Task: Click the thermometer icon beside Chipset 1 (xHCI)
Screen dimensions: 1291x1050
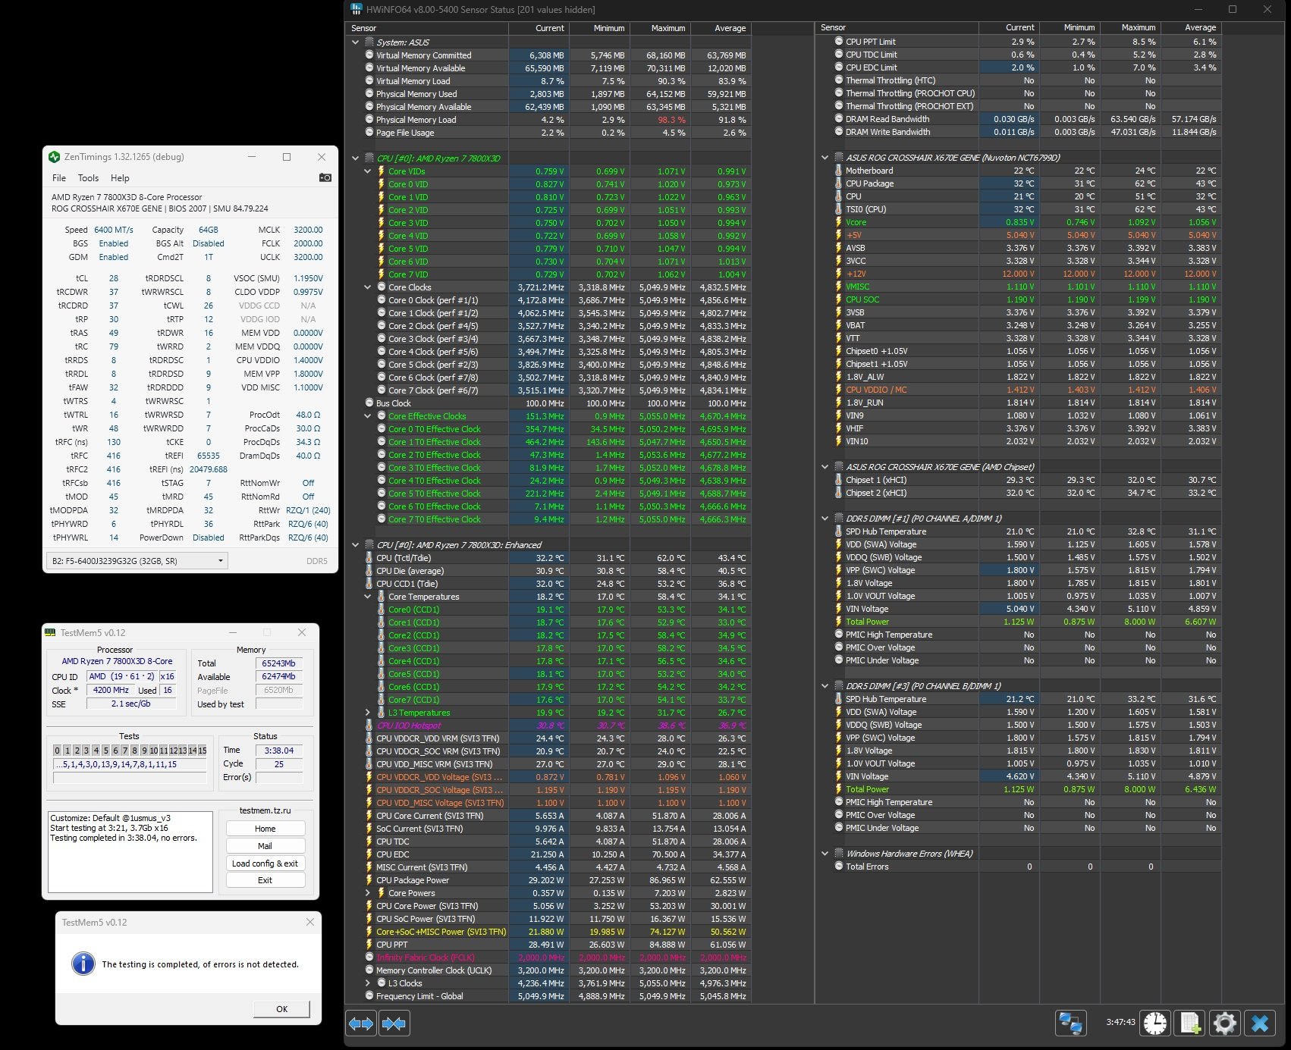Action: tap(839, 480)
